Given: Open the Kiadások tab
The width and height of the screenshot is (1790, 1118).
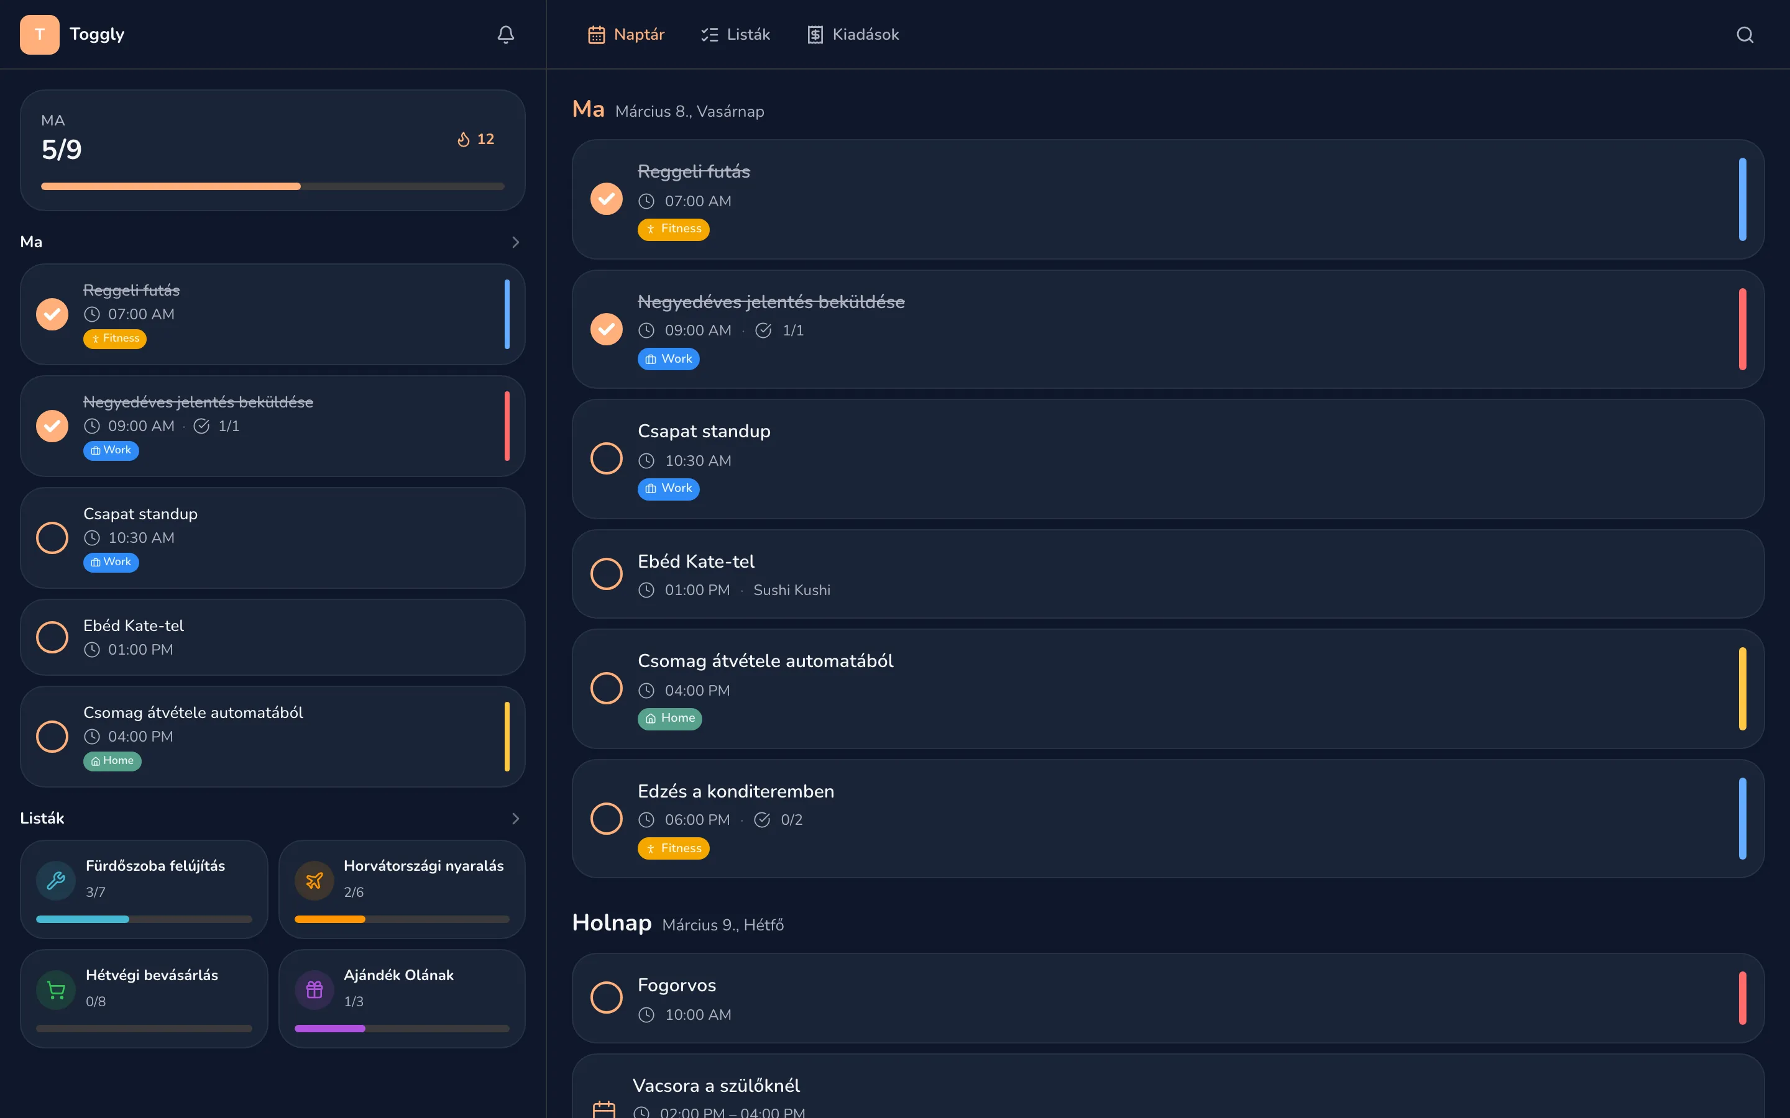Looking at the screenshot, I should point(853,35).
